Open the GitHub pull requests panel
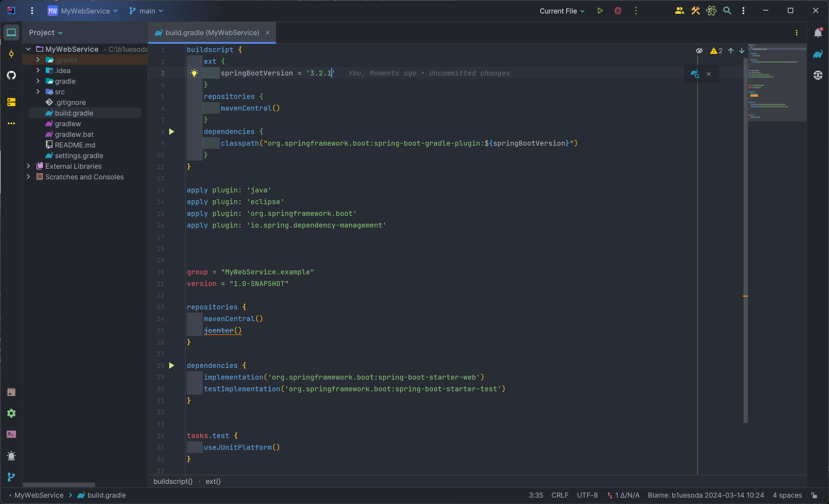Screen dimensions: 829x504 11,75
